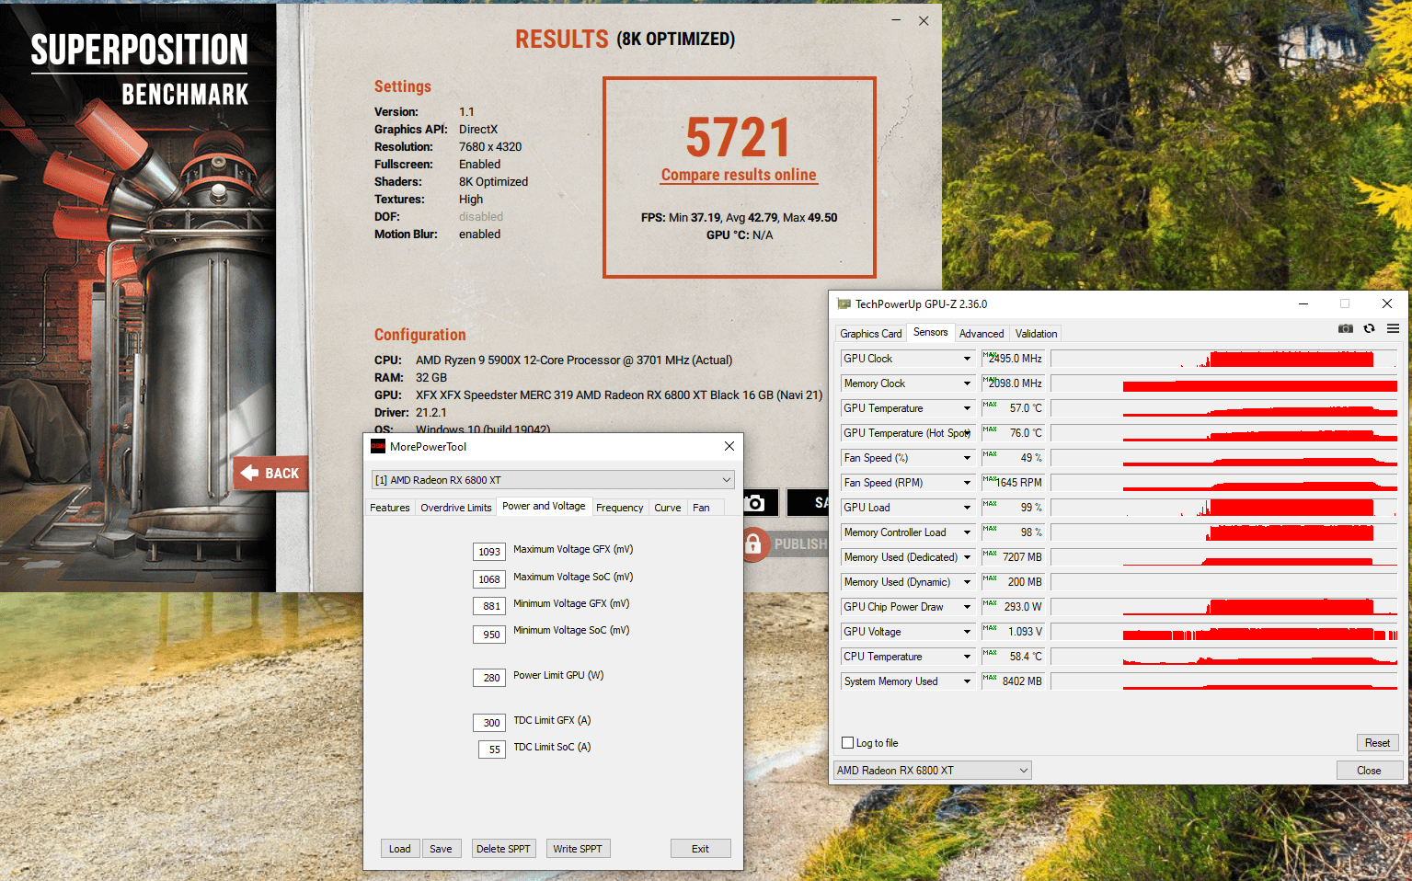Click the GPU-Z app icon in title bar
The height and width of the screenshot is (881, 1412).
[x=844, y=304]
